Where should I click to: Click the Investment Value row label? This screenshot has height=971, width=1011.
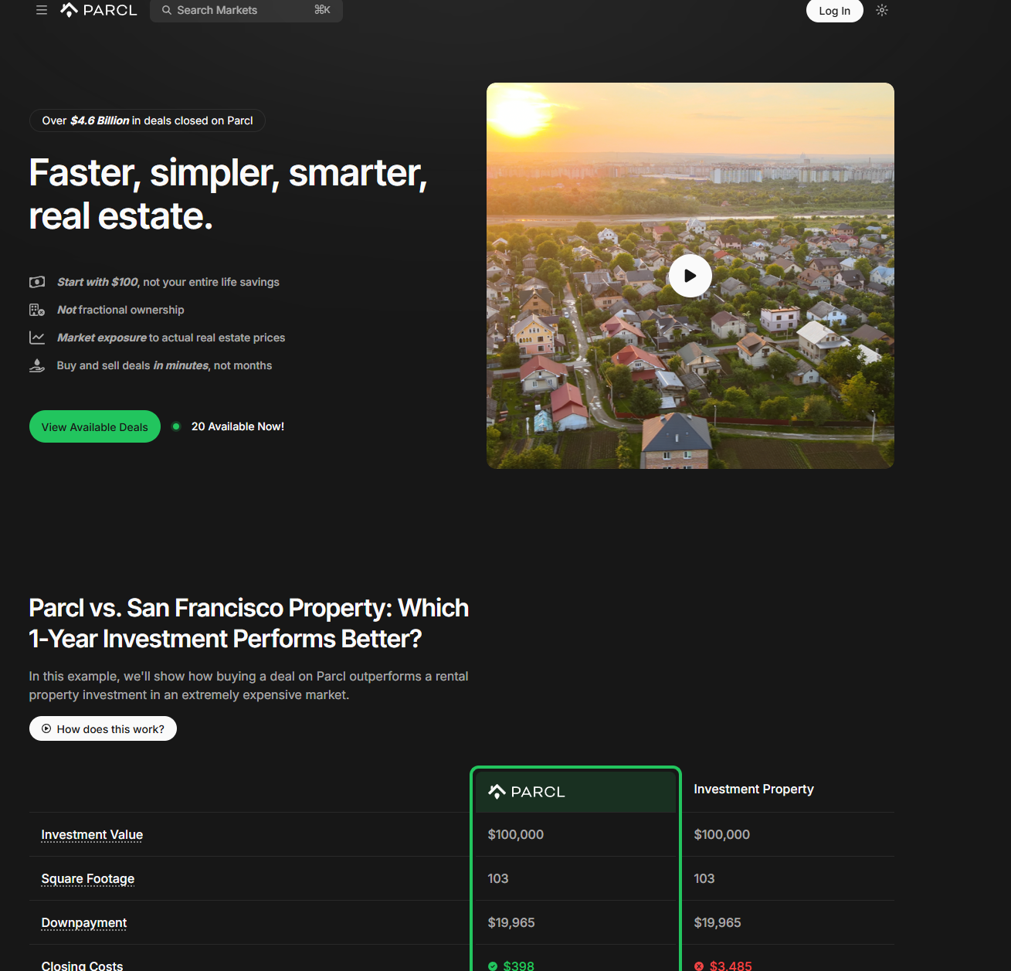pos(92,834)
